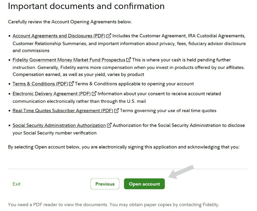Click external-link icon beside Account Agreements and Disclosures
The image size is (257, 211).
point(109,36)
